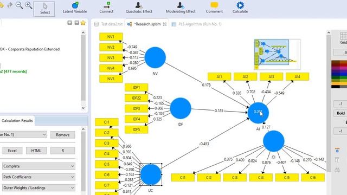
Task: Open the PLS Algorithm (Run No. 1) tab
Action: coord(196,24)
